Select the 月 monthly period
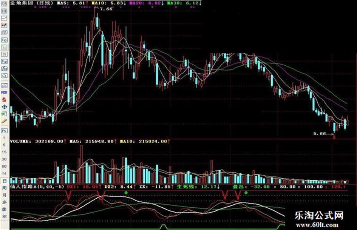Viewport: 357px width, 230px height. tap(4, 195)
